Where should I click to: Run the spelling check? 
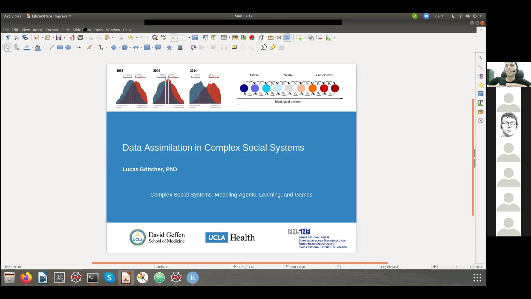tap(163, 38)
